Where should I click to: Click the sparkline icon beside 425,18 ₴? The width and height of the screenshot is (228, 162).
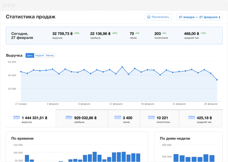pos(192,118)
